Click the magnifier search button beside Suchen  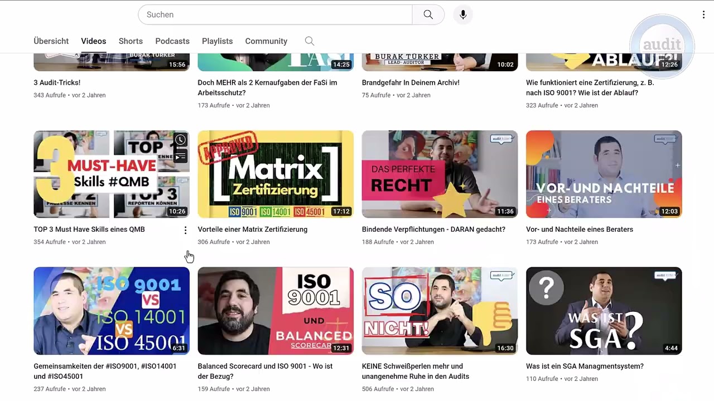coord(428,14)
